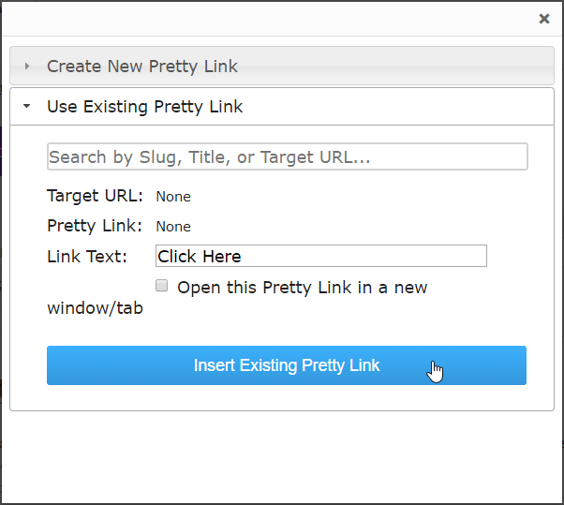
Task: Click the None value beside Target URL
Action: [x=173, y=197]
